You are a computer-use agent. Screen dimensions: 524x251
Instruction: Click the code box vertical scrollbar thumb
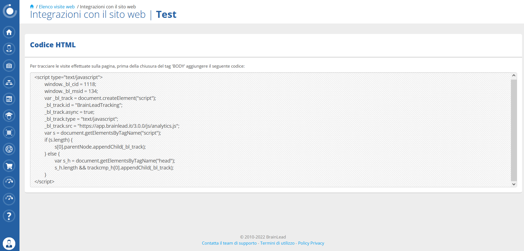(514, 130)
